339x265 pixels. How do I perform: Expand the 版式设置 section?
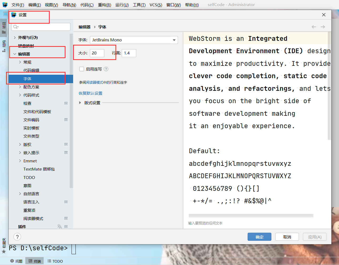(80, 103)
